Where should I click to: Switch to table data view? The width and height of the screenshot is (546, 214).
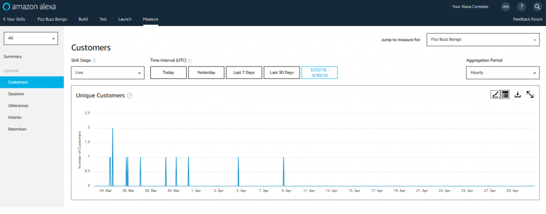505,94
